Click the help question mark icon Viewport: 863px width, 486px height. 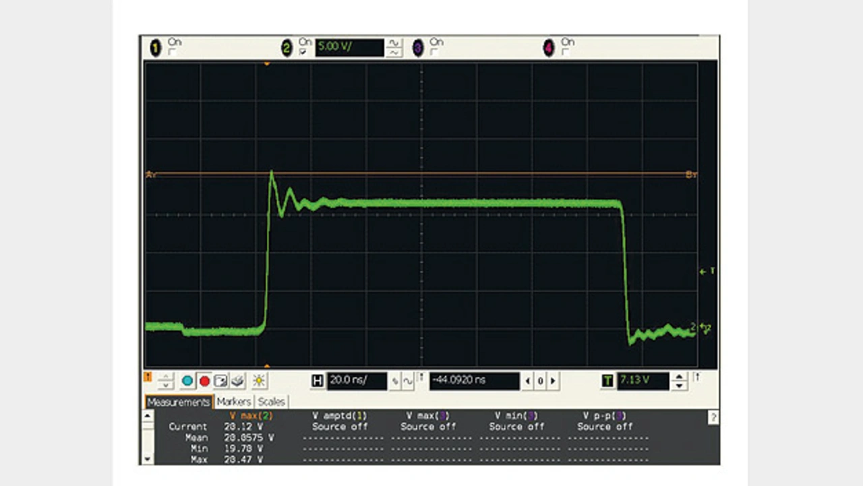click(x=713, y=418)
